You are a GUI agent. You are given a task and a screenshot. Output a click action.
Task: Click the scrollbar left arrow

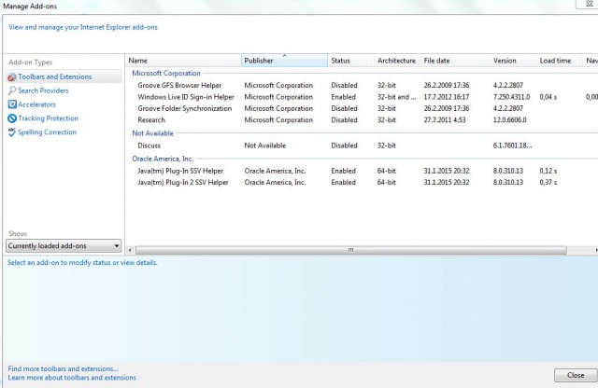(x=130, y=250)
